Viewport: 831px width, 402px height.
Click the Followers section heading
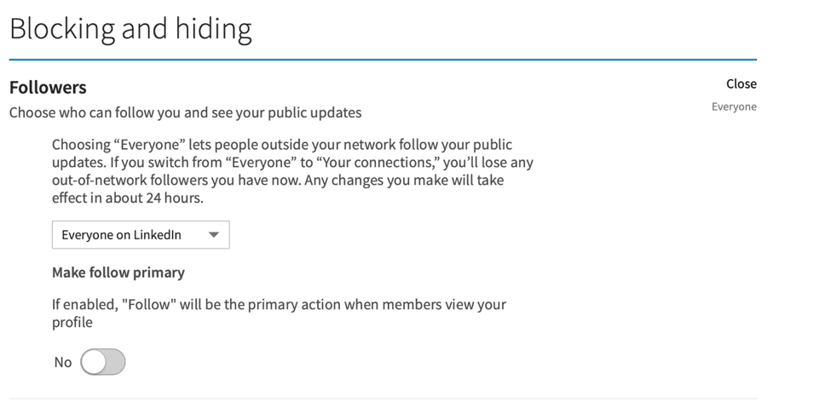[x=48, y=88]
